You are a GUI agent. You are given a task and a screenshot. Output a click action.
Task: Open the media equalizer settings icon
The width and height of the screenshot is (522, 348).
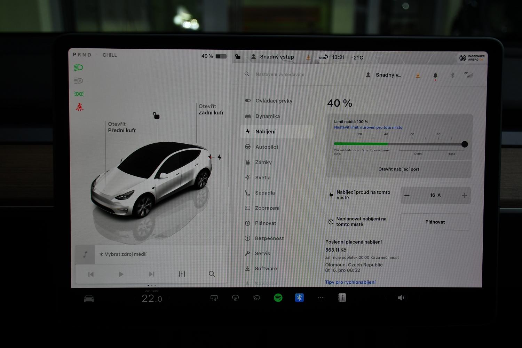tap(182, 274)
